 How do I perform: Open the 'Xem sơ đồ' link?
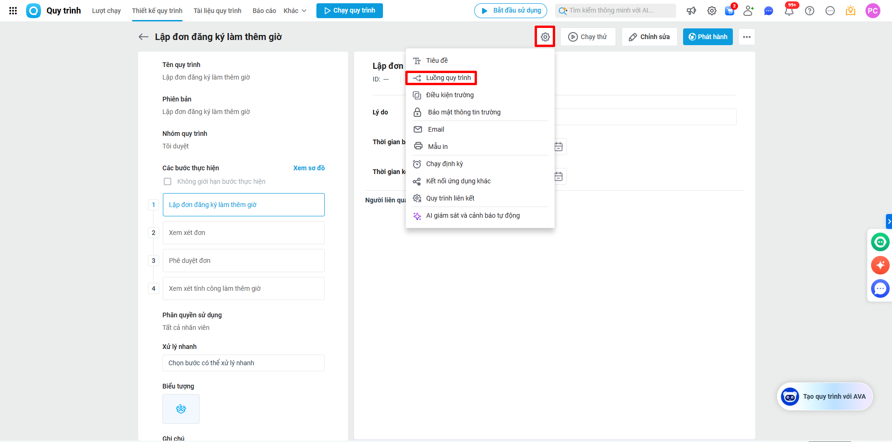point(309,168)
